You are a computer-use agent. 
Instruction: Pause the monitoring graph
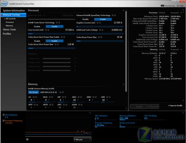point(27,139)
